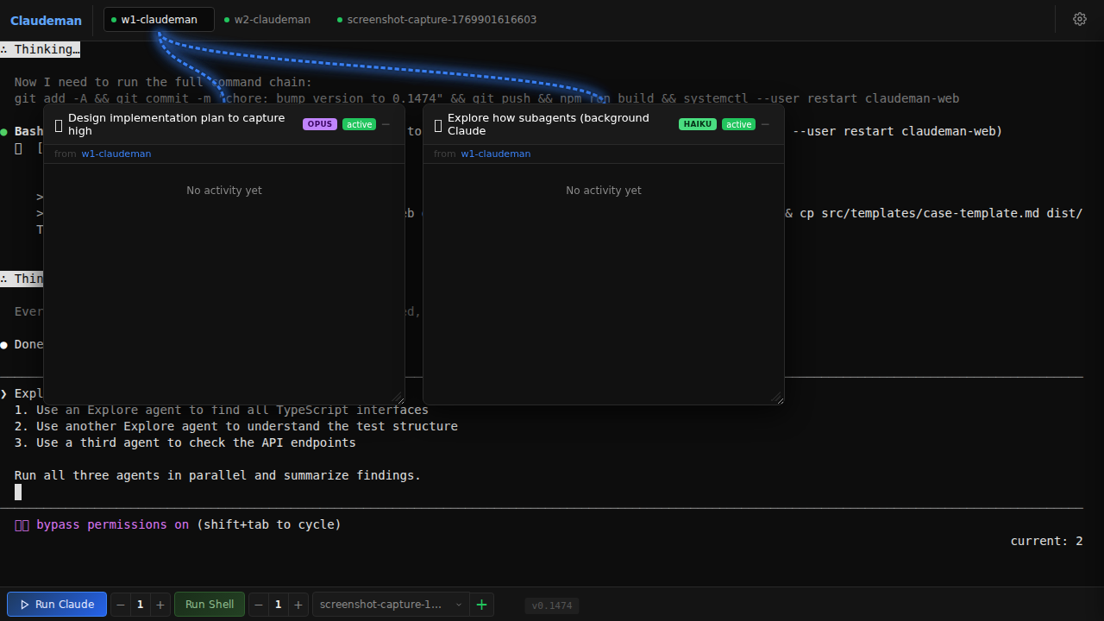
Task: Click the HAIKU model badge
Action: (x=698, y=124)
